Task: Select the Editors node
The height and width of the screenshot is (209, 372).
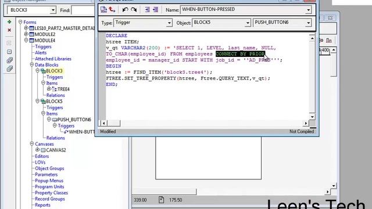Action: (x=42, y=156)
